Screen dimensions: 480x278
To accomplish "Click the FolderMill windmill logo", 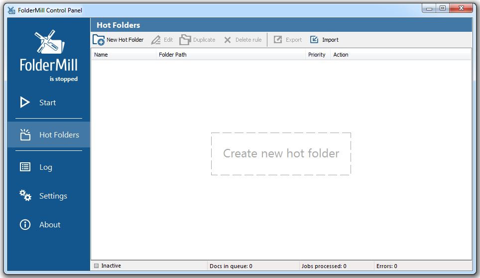I will (49, 42).
